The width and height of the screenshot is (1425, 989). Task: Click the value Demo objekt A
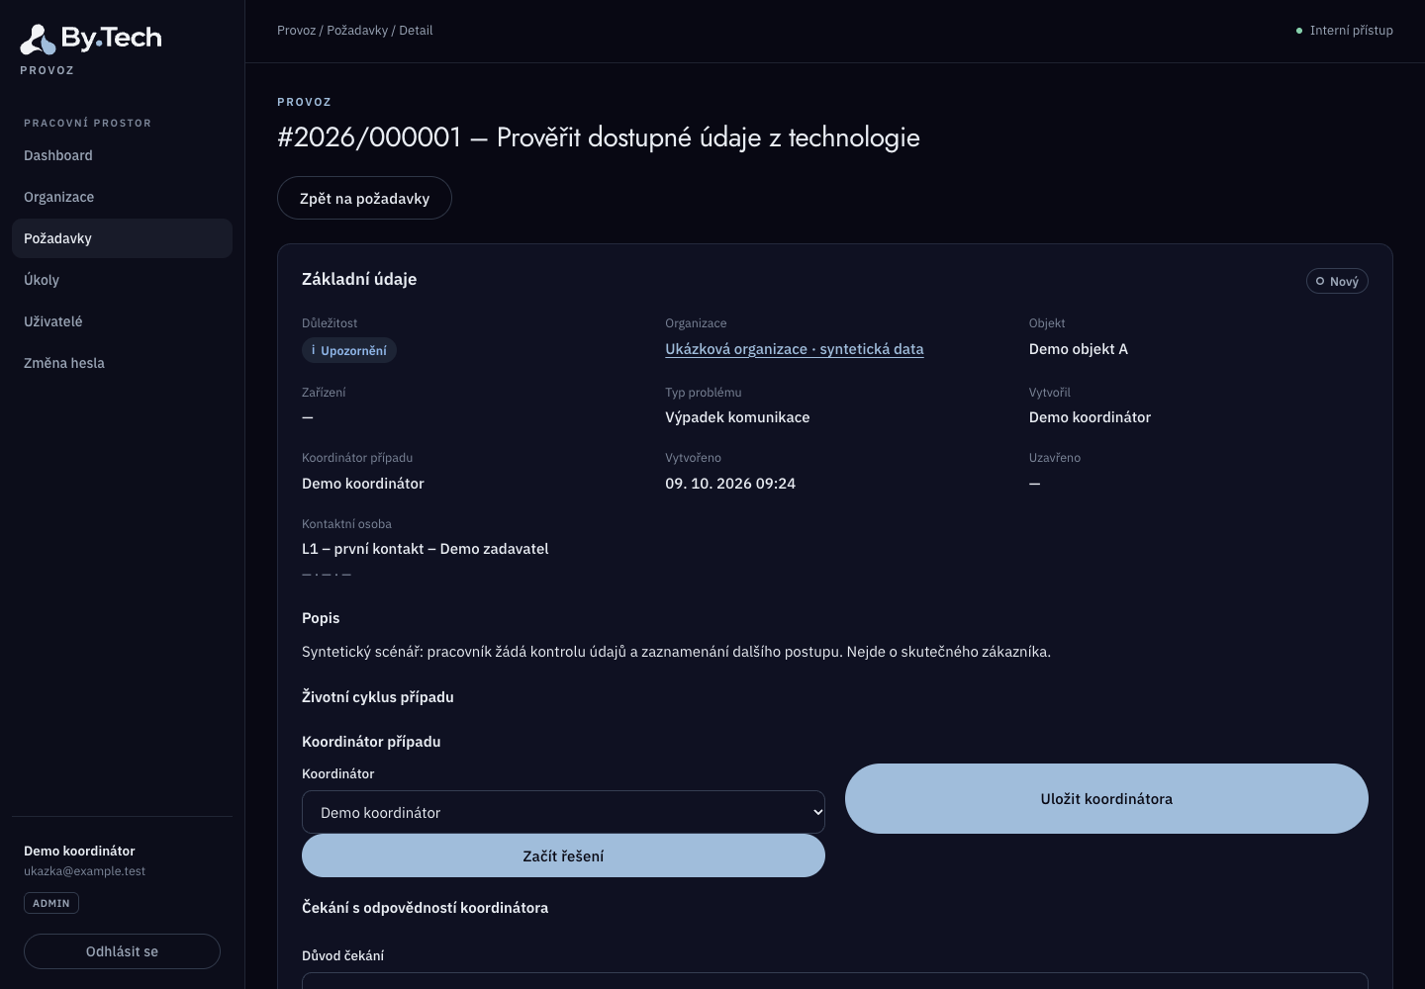tap(1079, 349)
